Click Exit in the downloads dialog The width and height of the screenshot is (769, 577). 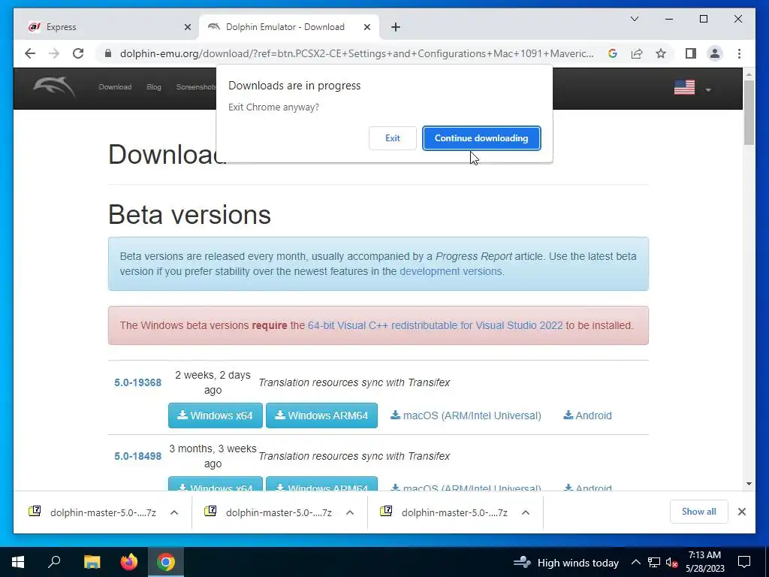coord(392,138)
